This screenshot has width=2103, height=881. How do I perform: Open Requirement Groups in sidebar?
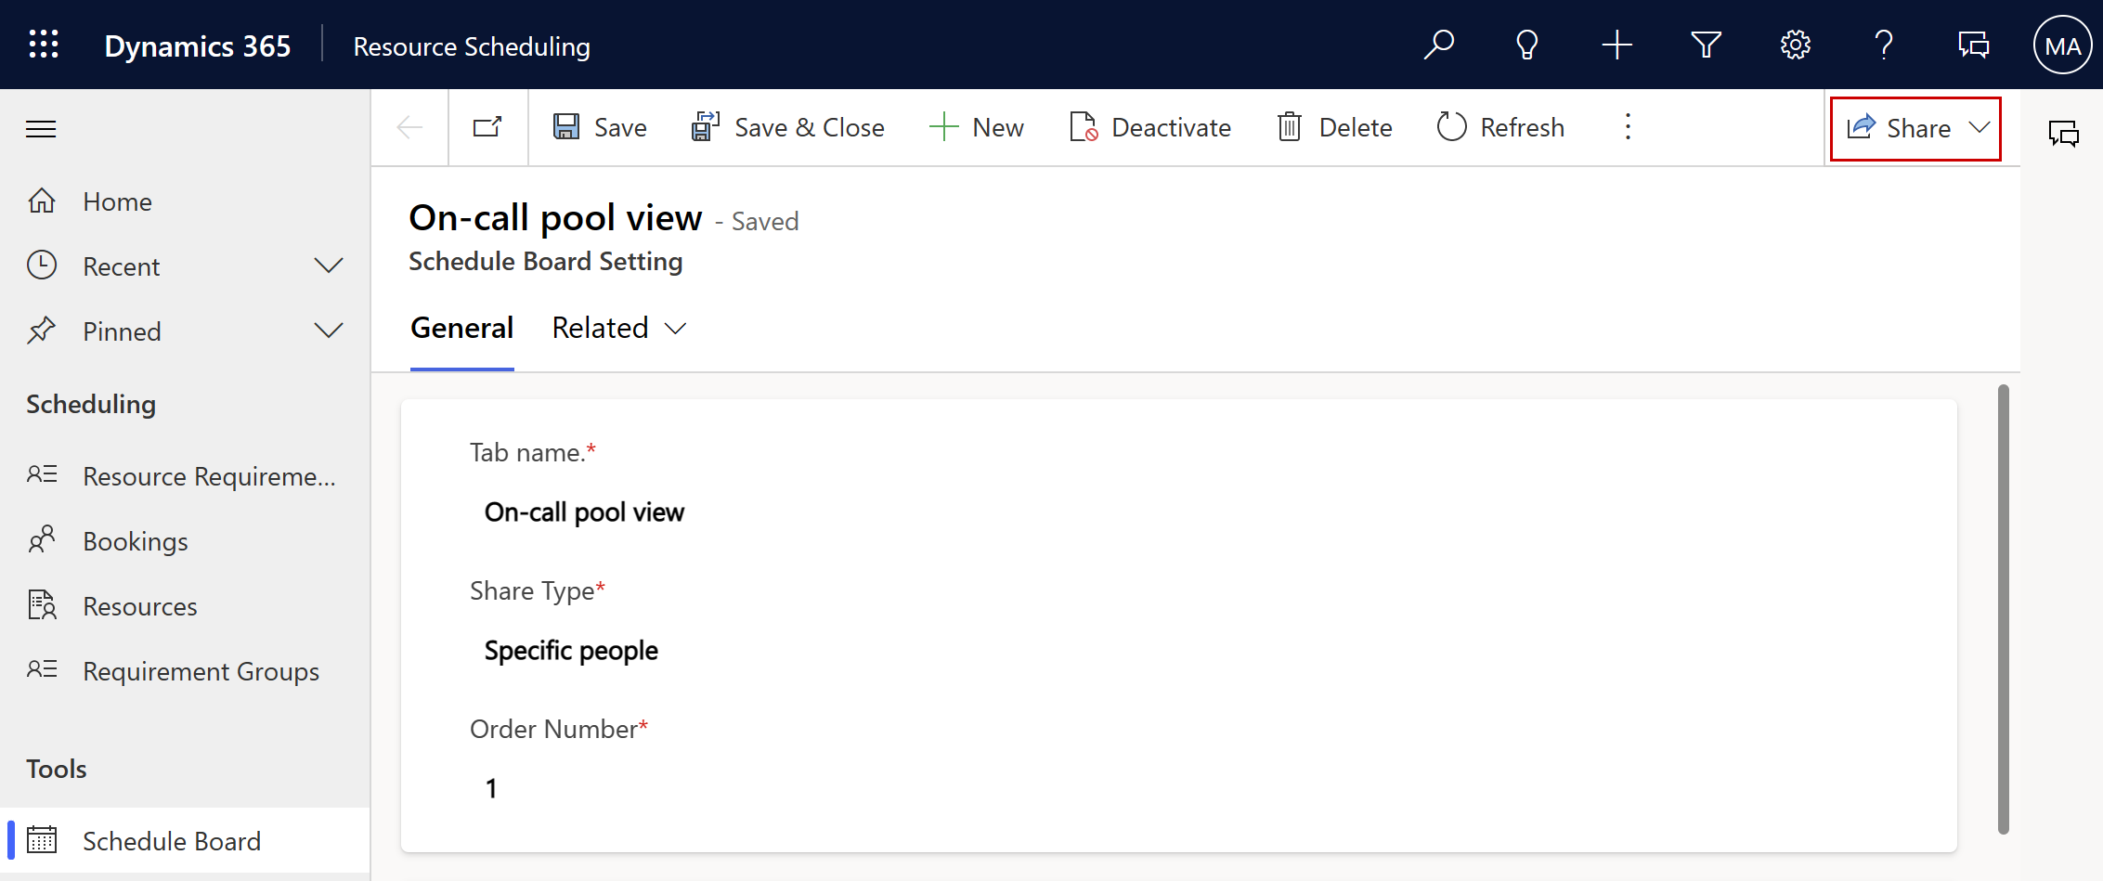[x=186, y=671]
